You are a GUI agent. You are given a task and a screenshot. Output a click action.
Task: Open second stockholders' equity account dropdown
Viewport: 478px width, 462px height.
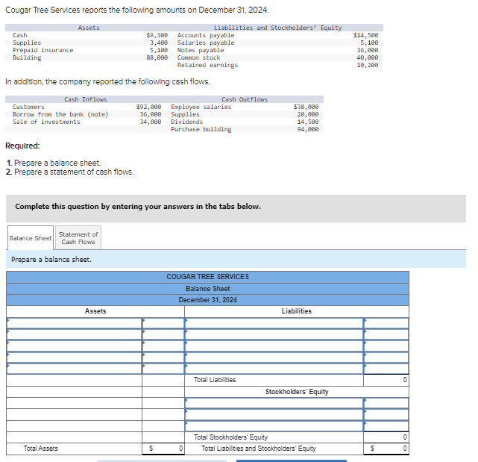tap(274, 415)
